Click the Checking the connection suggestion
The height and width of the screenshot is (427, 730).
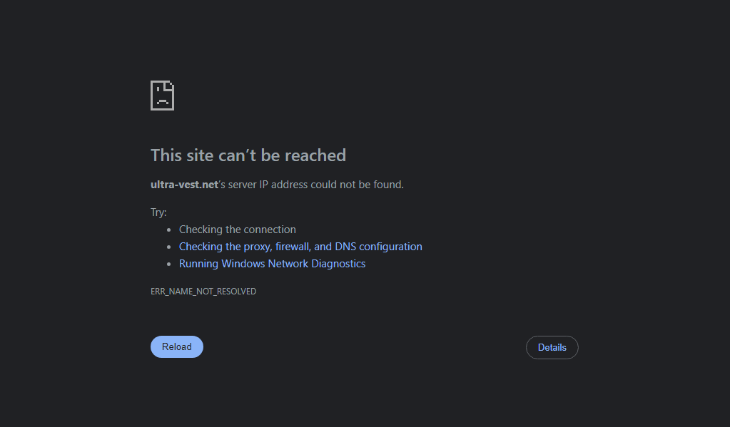point(238,230)
